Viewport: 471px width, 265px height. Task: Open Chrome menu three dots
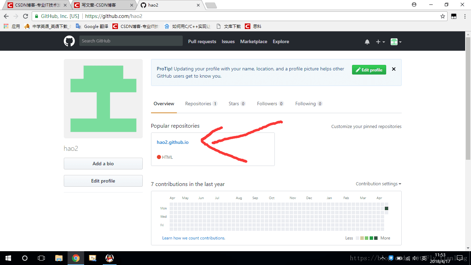(x=464, y=16)
